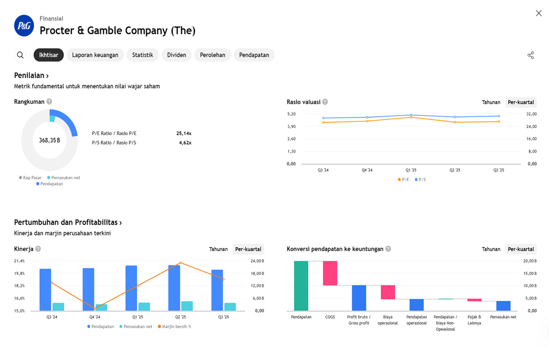549x348 pixels.
Task: Open help icon beside Konversi pendapatan ke keuntungan
Action: coord(389,249)
